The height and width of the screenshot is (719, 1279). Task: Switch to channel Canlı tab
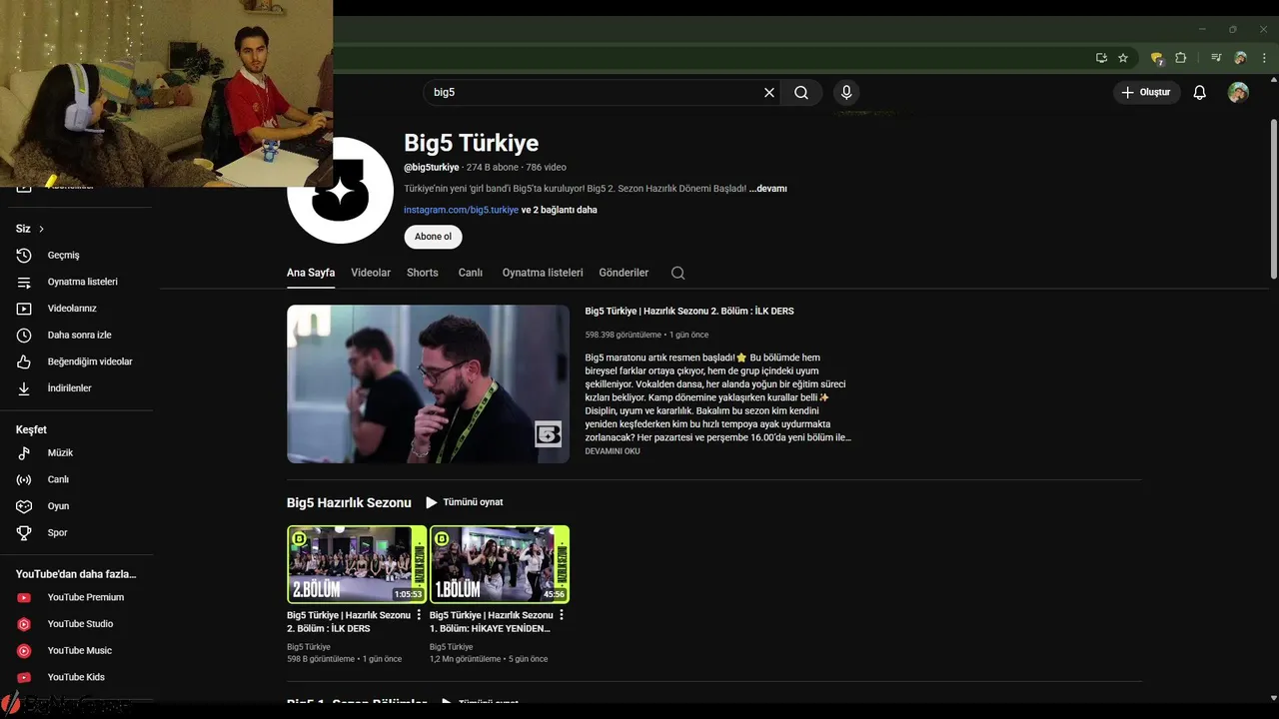tap(471, 273)
